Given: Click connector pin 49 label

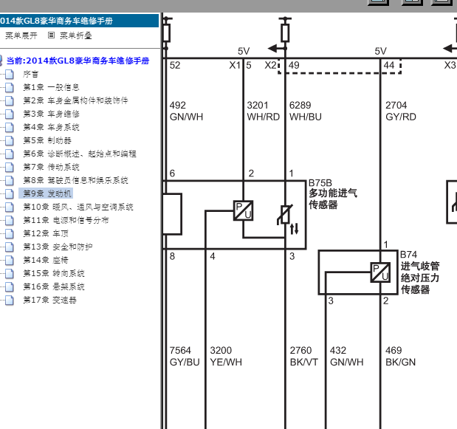Looking at the screenshot, I should pos(294,65).
